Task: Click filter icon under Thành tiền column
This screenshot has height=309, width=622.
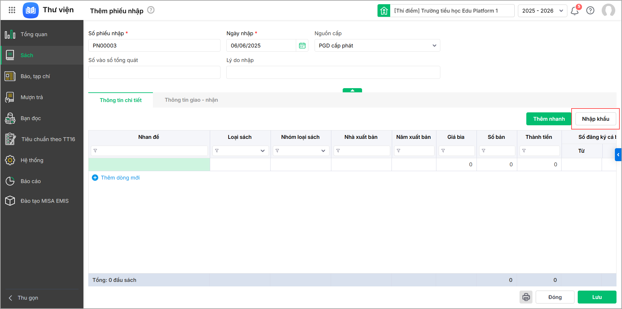Action: pos(524,151)
